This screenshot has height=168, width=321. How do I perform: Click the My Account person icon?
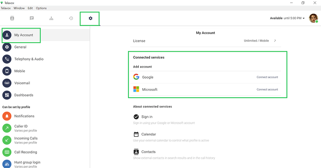click(x=7, y=35)
